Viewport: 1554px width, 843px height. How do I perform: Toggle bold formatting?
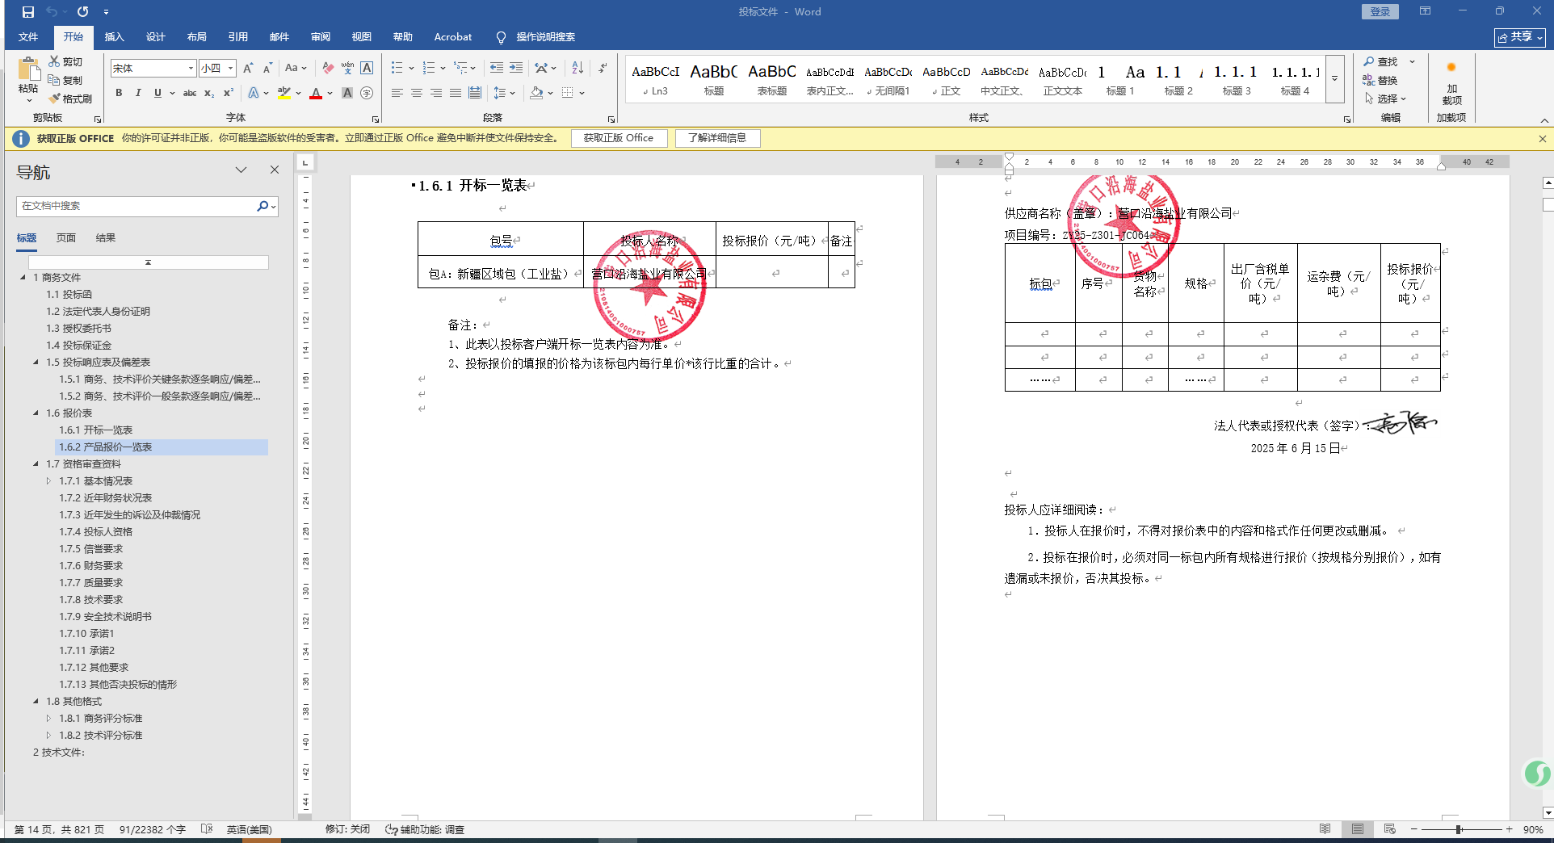119,93
